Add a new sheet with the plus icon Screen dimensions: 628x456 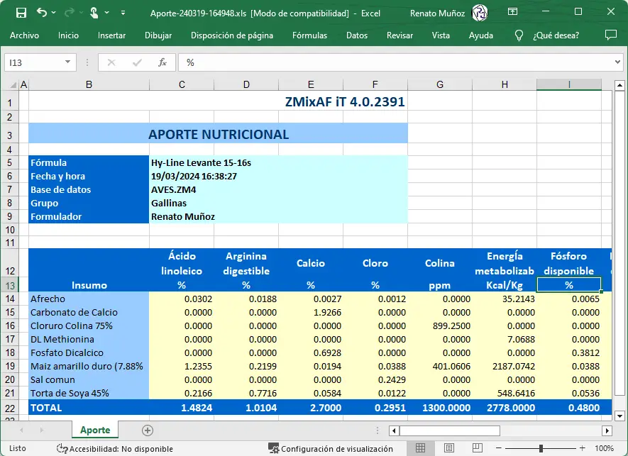point(148,430)
